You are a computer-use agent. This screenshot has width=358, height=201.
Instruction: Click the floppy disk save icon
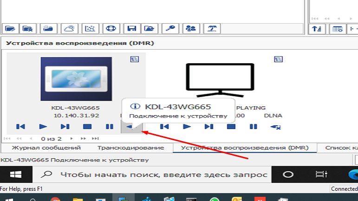pyautogui.click(x=131, y=28)
